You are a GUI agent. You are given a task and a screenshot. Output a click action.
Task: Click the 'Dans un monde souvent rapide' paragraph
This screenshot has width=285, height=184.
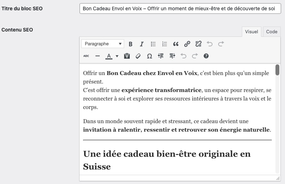177,126
